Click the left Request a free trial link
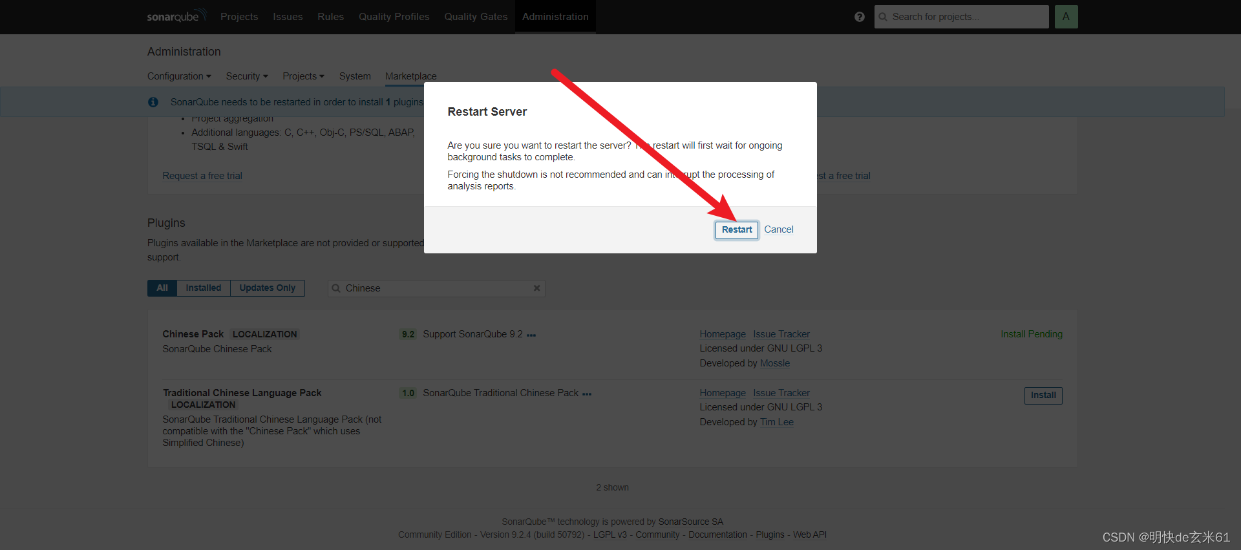1241x550 pixels. (202, 176)
